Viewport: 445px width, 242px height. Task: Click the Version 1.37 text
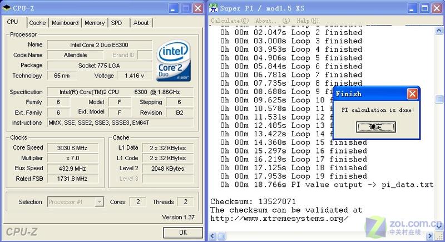click(x=178, y=218)
